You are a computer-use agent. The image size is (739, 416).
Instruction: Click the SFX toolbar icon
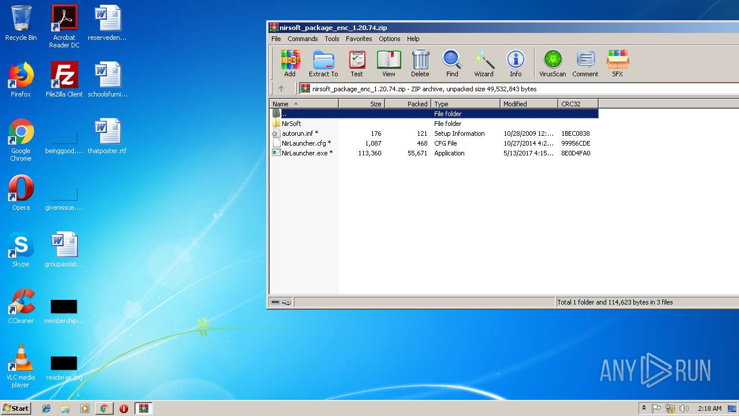[617, 64]
